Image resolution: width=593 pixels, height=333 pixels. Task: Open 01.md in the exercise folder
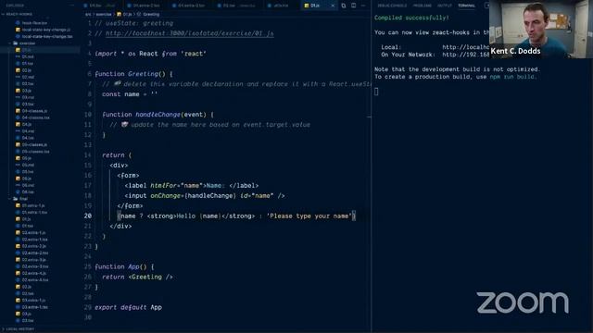point(28,57)
